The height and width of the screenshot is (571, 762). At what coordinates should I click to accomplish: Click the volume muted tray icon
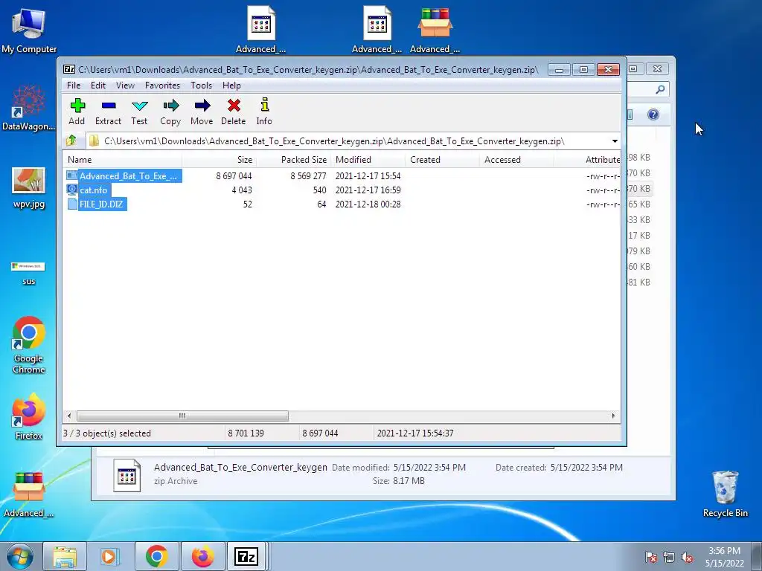pos(687,558)
